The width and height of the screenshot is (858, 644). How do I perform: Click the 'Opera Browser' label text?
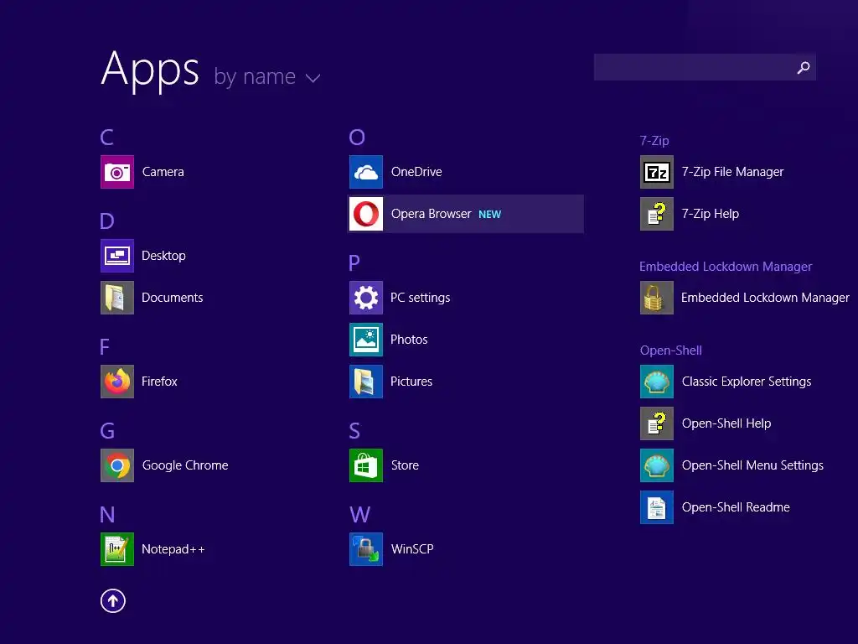[432, 214]
